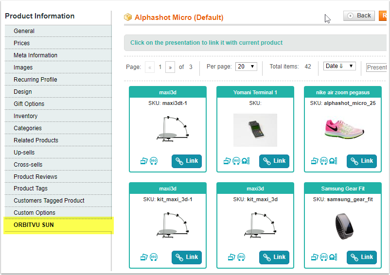Switch to Inventory tab

coord(58,116)
